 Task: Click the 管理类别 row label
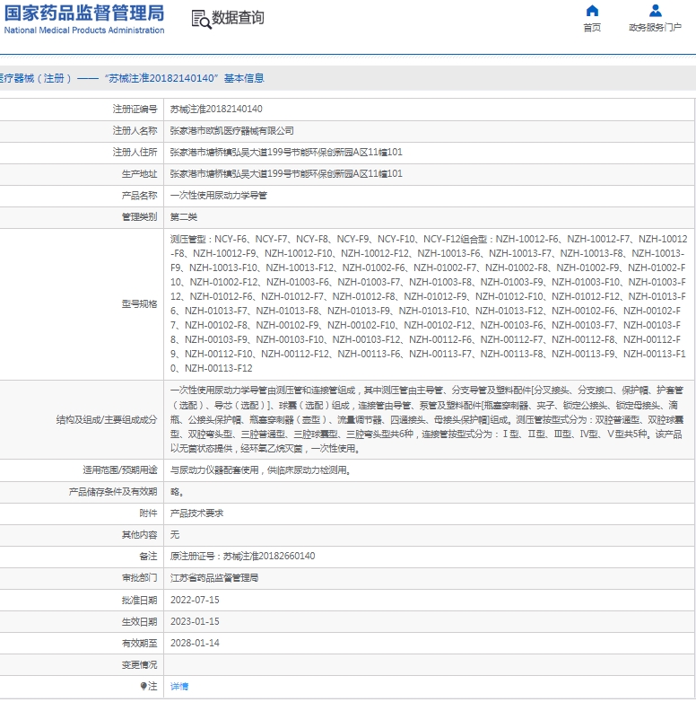[139, 216]
